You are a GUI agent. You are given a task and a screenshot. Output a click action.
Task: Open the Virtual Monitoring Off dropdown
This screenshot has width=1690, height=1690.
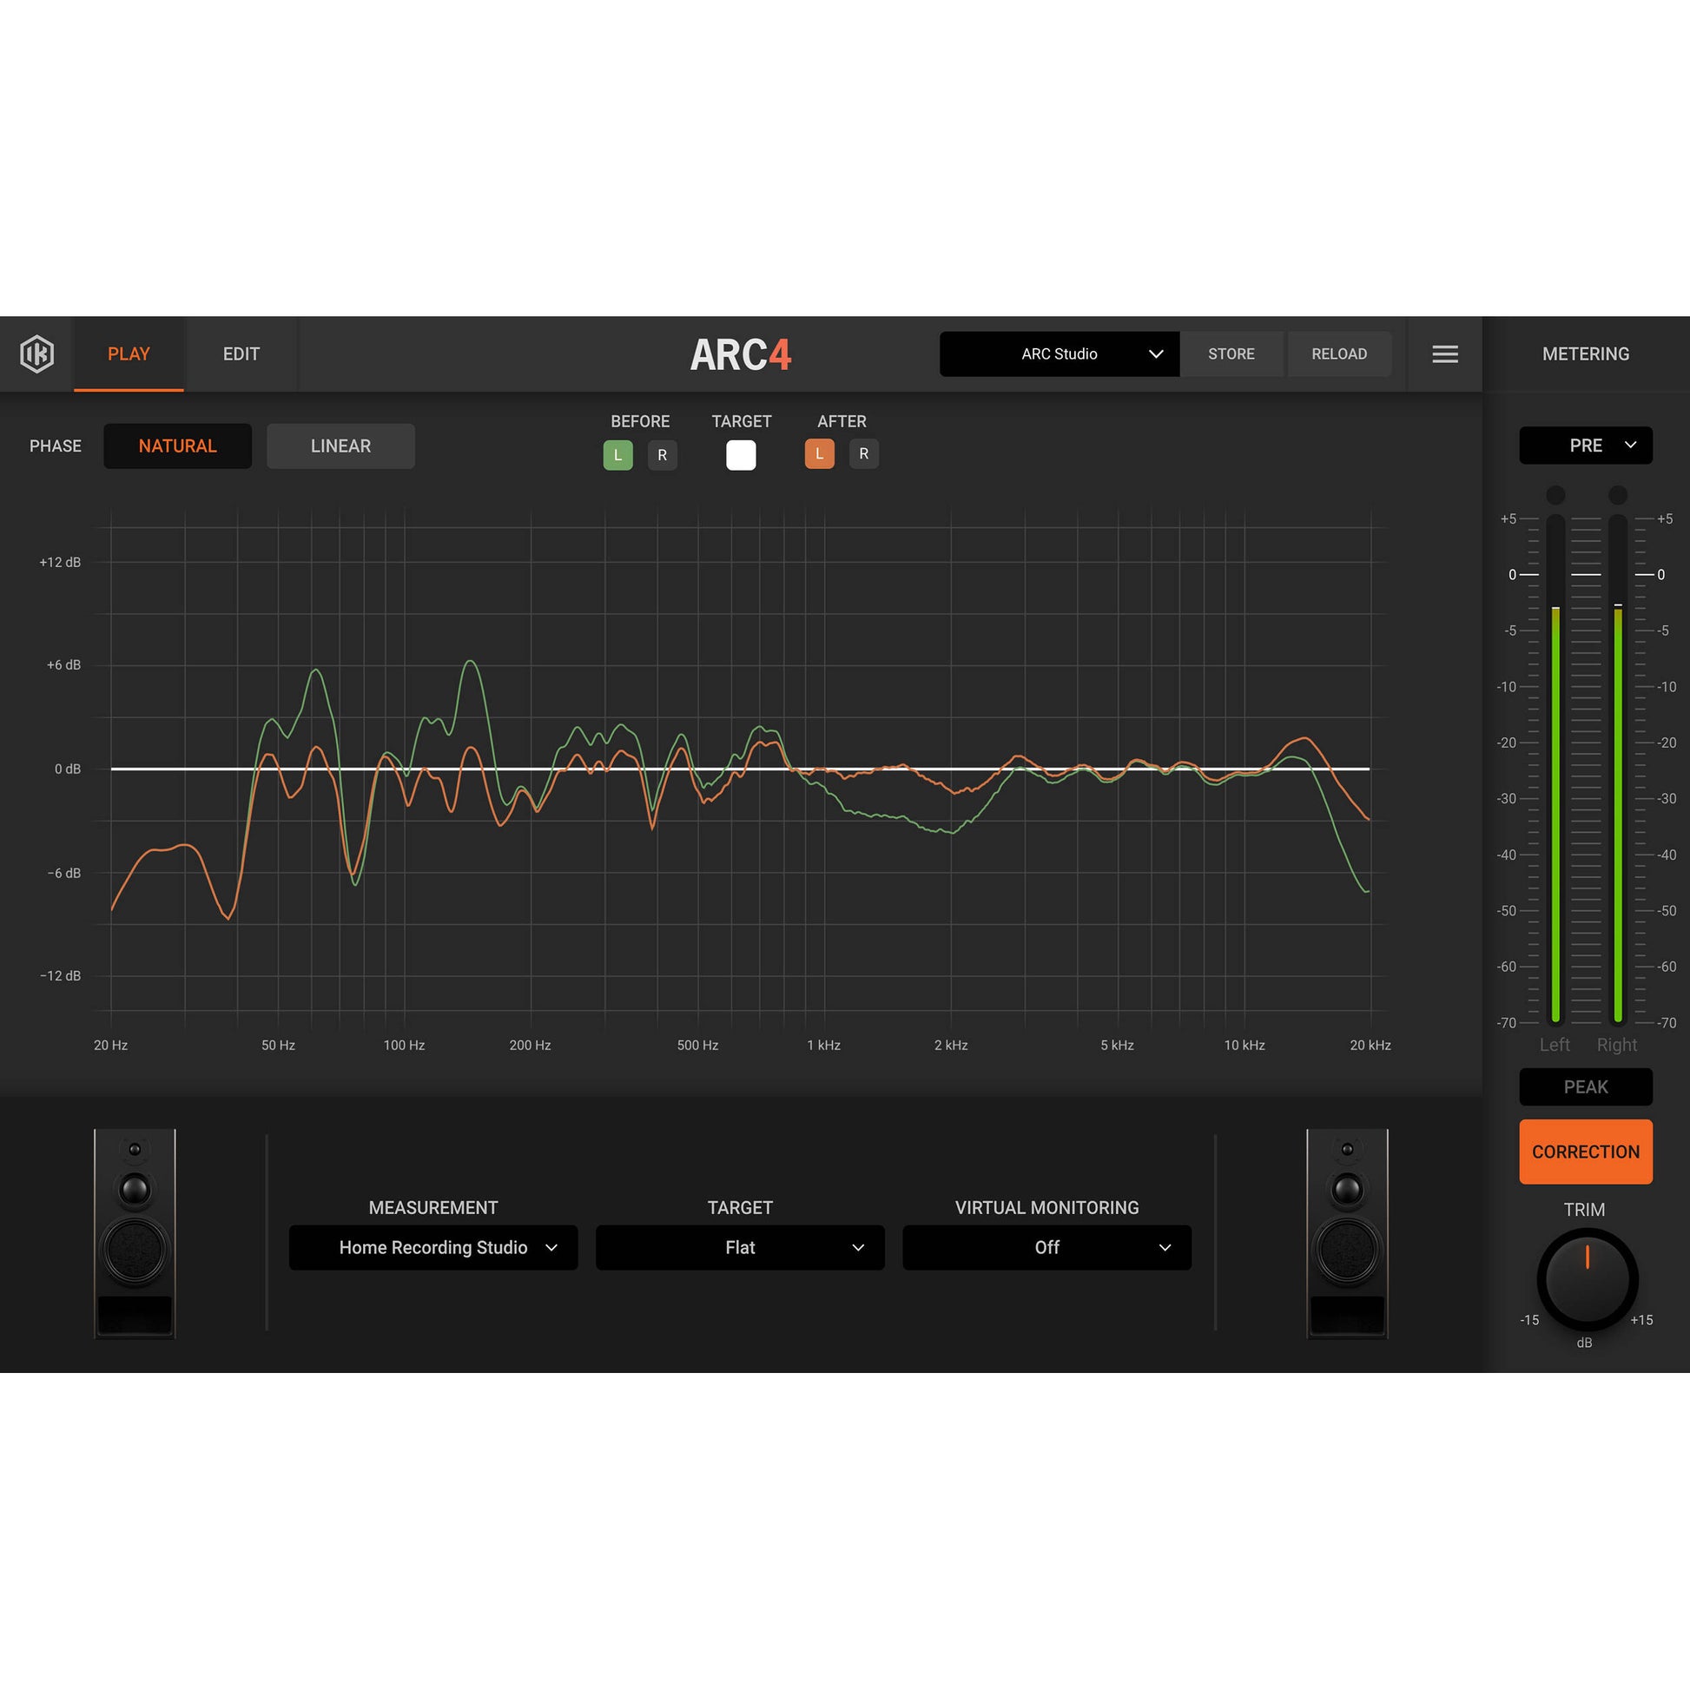tap(1046, 1247)
